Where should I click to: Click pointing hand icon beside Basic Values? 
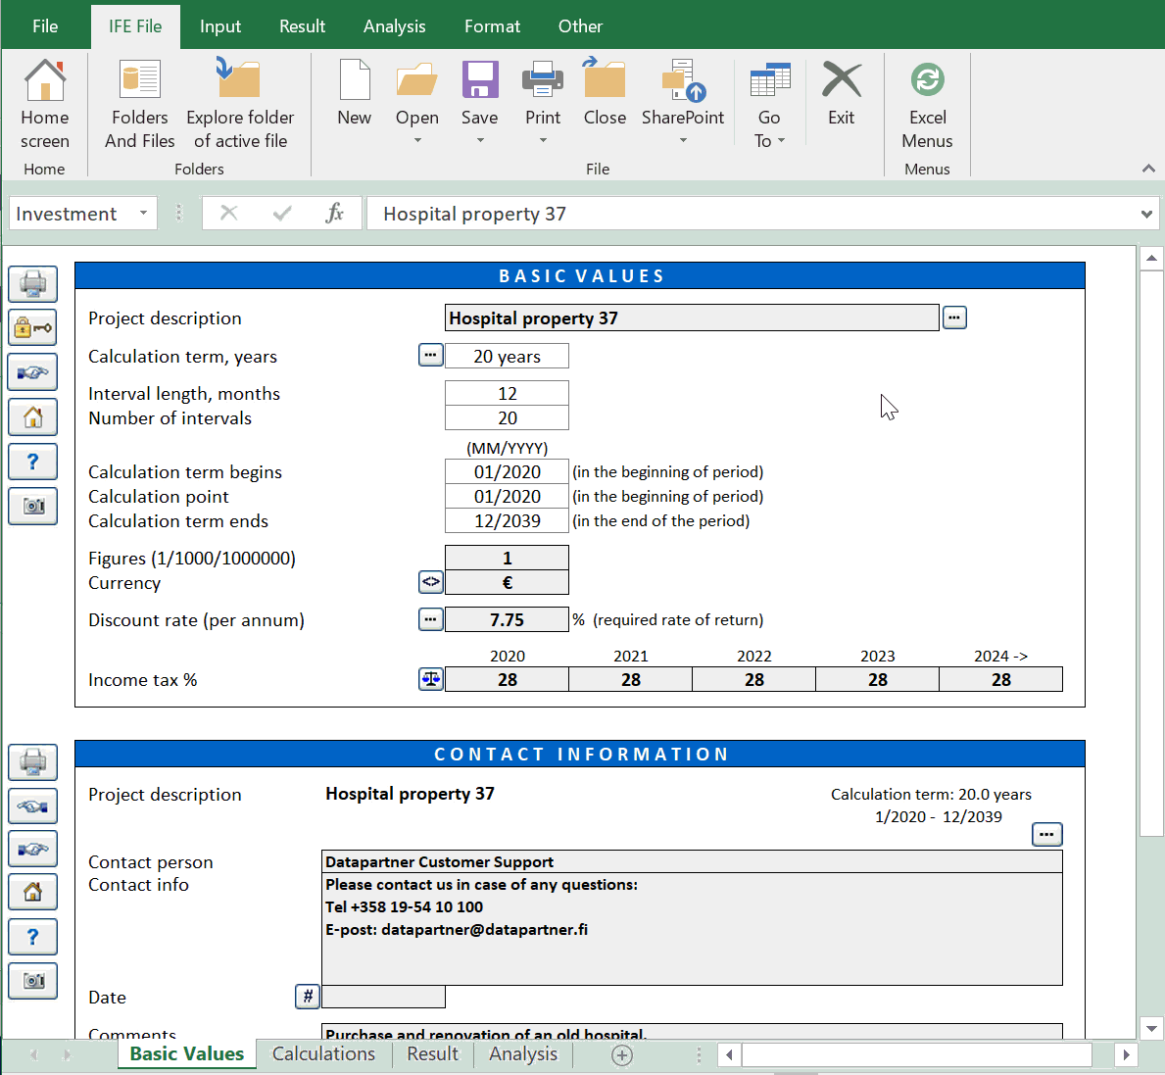click(32, 372)
